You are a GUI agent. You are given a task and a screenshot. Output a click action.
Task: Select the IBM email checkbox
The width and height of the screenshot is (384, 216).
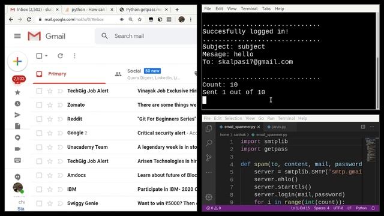click(39, 190)
